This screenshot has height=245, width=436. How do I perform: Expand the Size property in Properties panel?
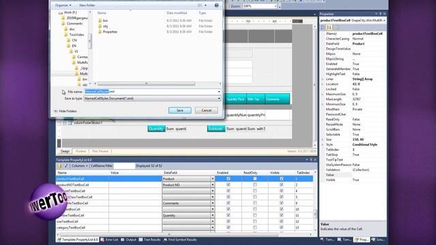point(322,140)
